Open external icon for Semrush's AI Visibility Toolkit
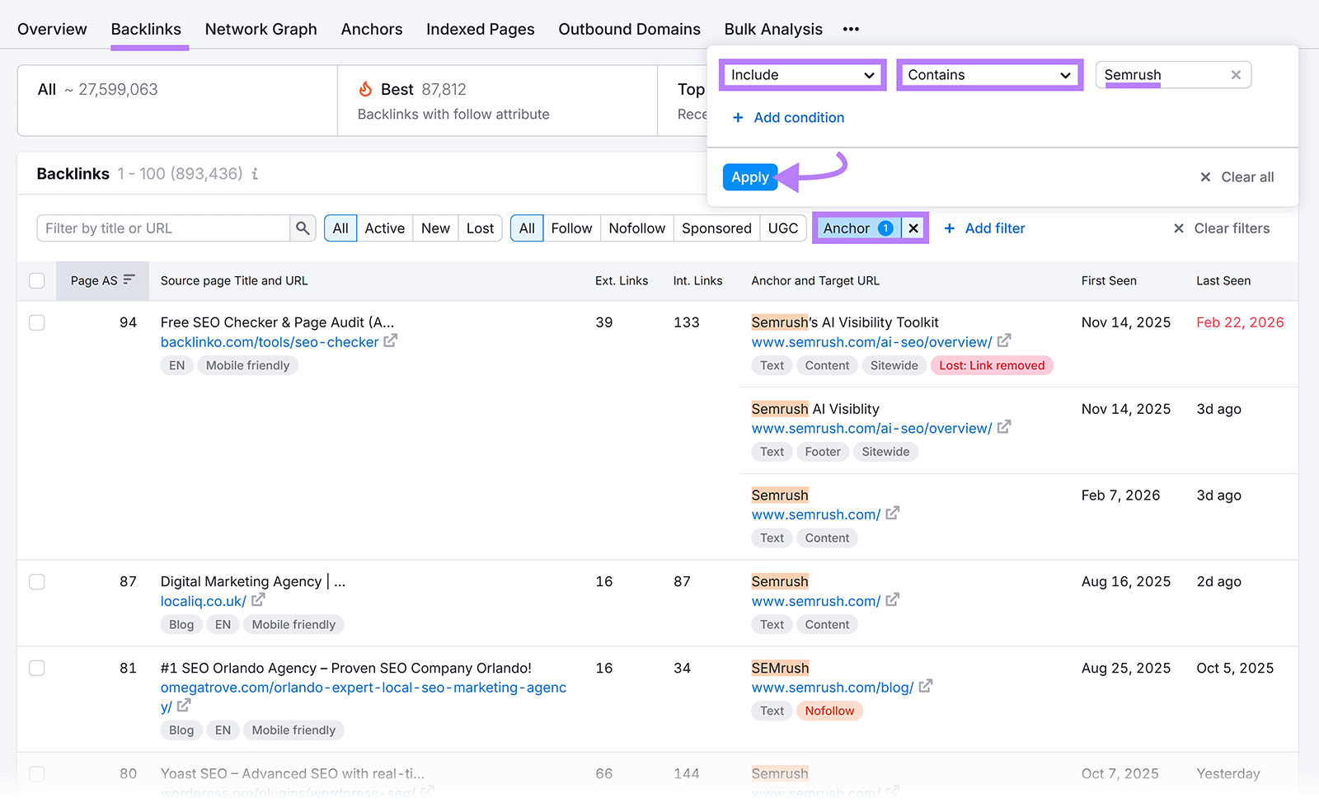The width and height of the screenshot is (1319, 803). [x=1004, y=340]
